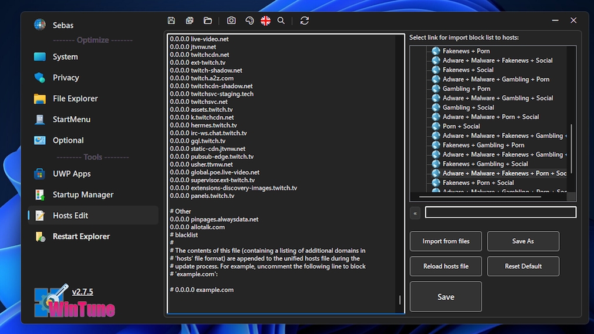Collapse the panel with the « button
The width and height of the screenshot is (594, 334).
415,213
